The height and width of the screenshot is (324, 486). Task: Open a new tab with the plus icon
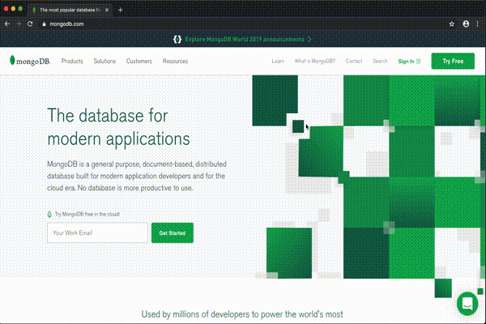pyautogui.click(x=120, y=10)
